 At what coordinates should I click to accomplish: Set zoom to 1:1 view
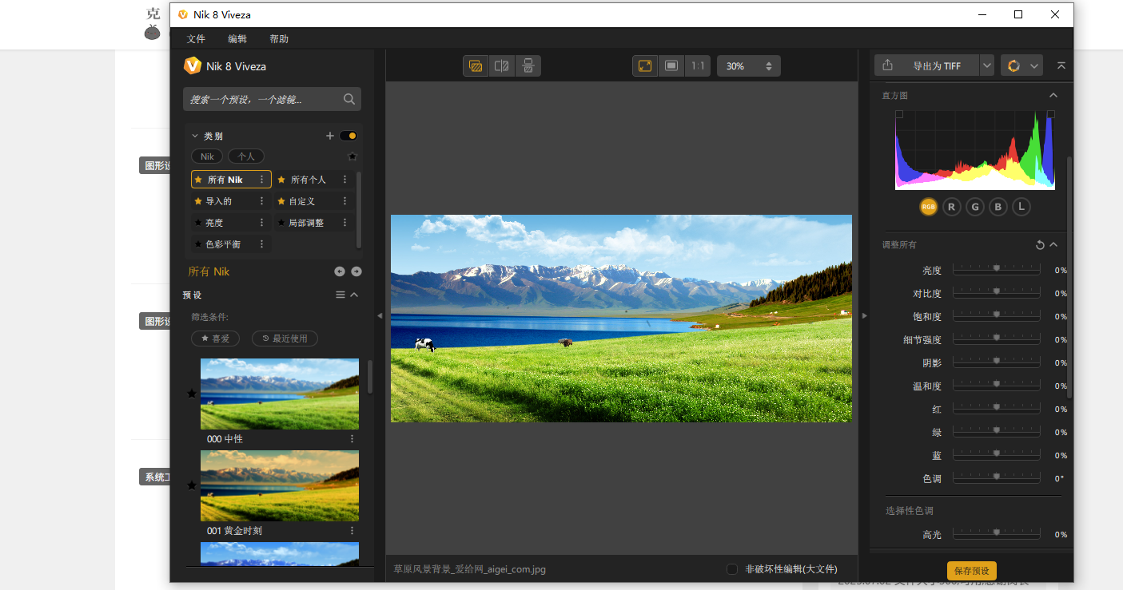tap(698, 66)
